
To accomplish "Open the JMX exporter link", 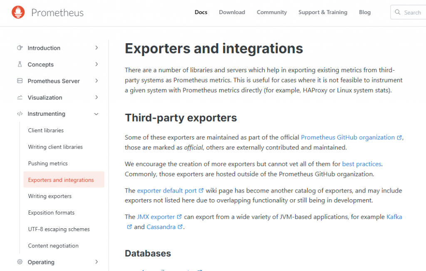I will pos(156,217).
